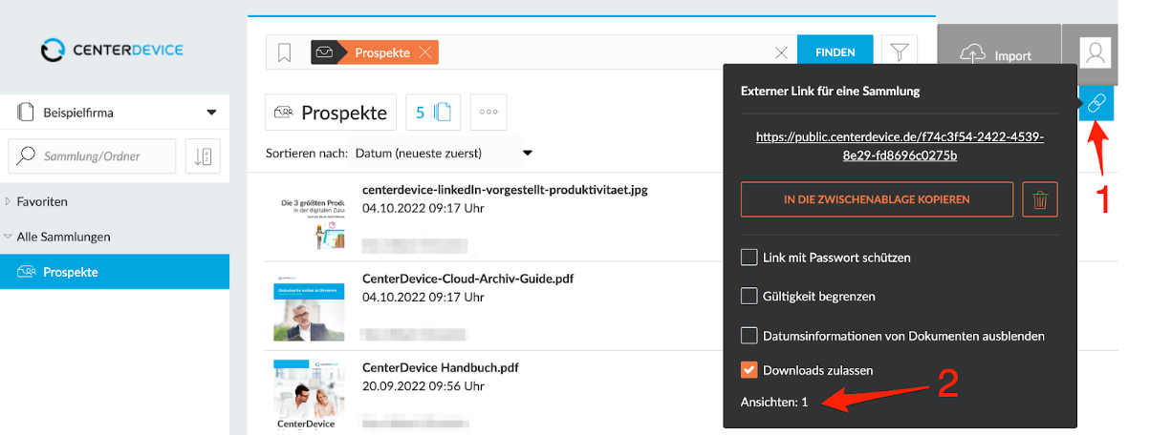The height and width of the screenshot is (435, 1150).
Task: Click CenterDevice-Cloud-Archiv-Guide.pdf file name
Action: (x=467, y=279)
